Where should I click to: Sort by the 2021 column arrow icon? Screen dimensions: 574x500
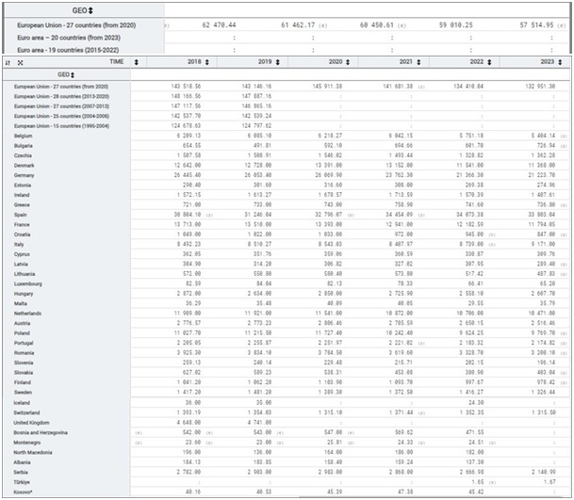pyautogui.click(x=421, y=61)
